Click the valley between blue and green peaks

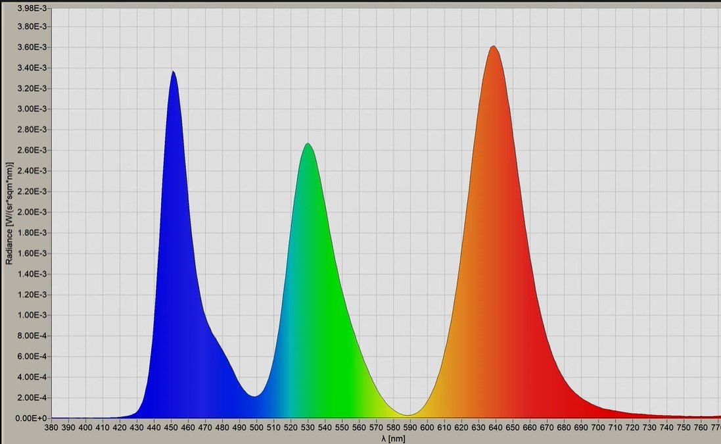[x=255, y=395]
